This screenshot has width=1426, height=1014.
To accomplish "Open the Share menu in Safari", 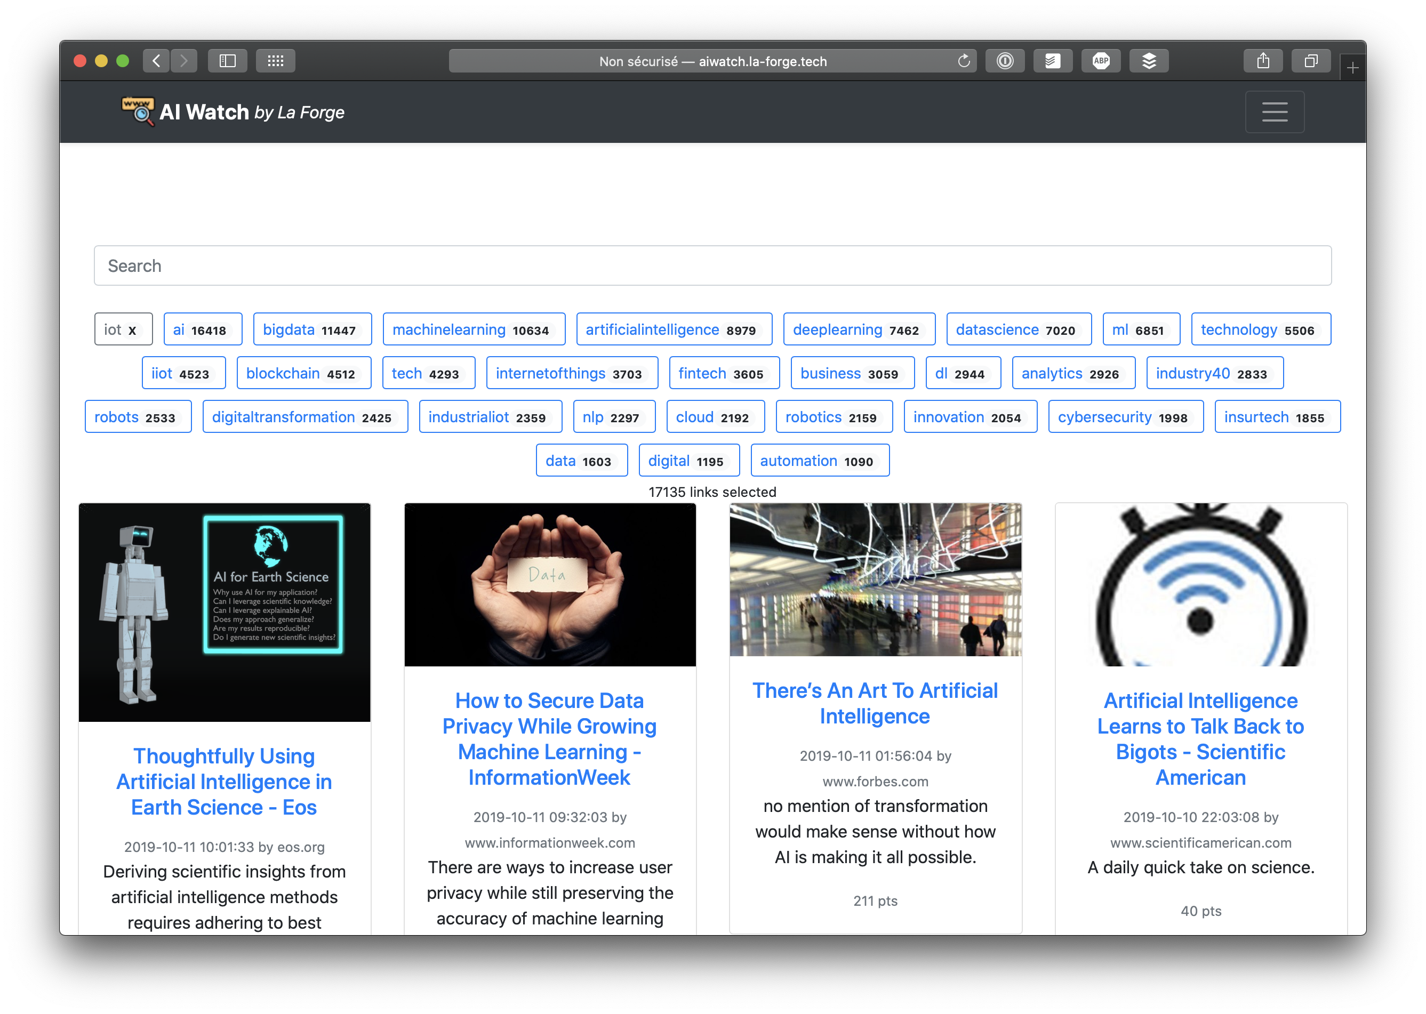I will [1263, 61].
